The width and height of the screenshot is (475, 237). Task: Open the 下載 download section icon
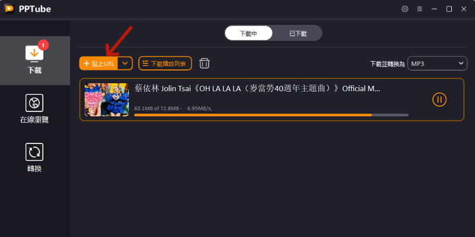(x=34, y=54)
